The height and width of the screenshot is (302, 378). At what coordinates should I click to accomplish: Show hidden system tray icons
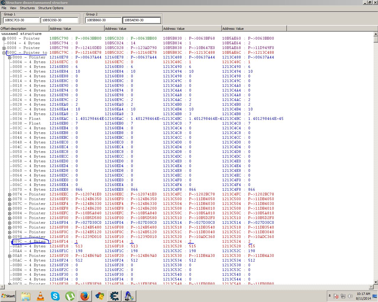[329, 296]
